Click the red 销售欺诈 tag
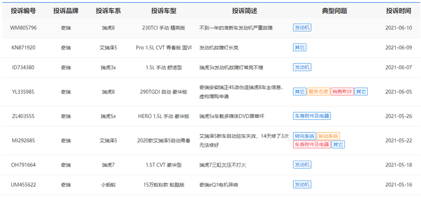 pos(342,91)
